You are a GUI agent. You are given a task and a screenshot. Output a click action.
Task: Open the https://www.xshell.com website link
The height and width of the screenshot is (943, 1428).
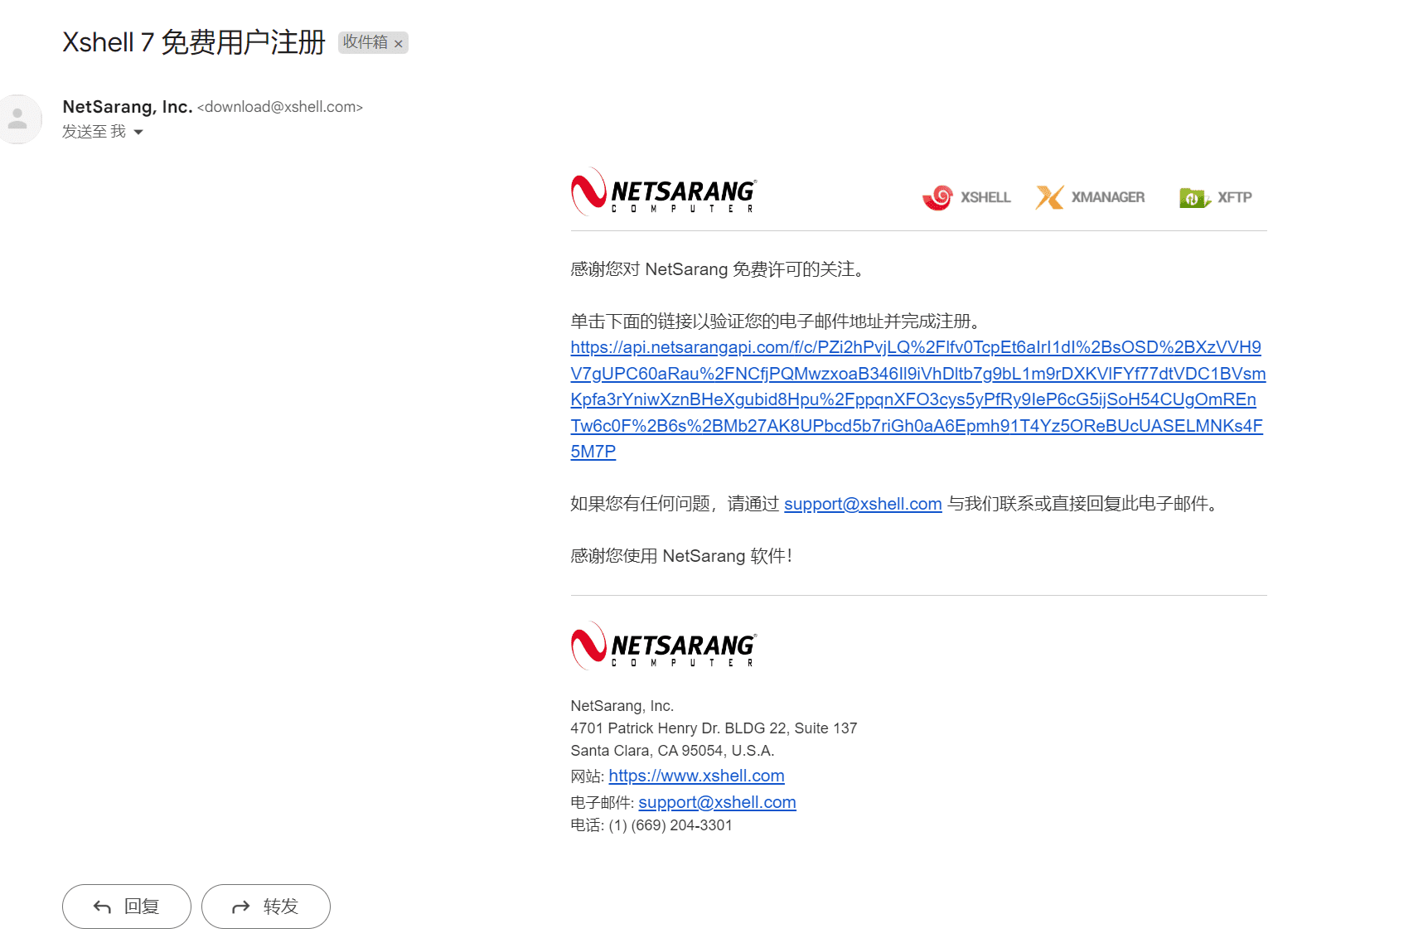point(696,776)
